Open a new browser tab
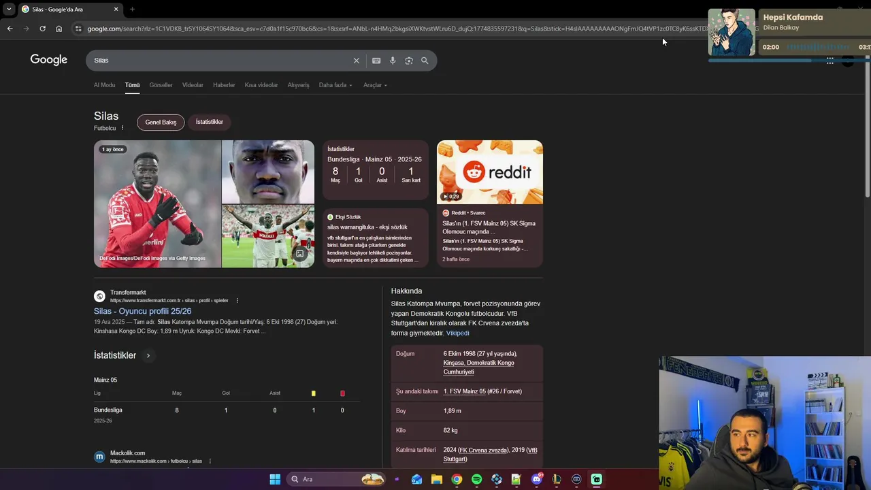 point(132,9)
